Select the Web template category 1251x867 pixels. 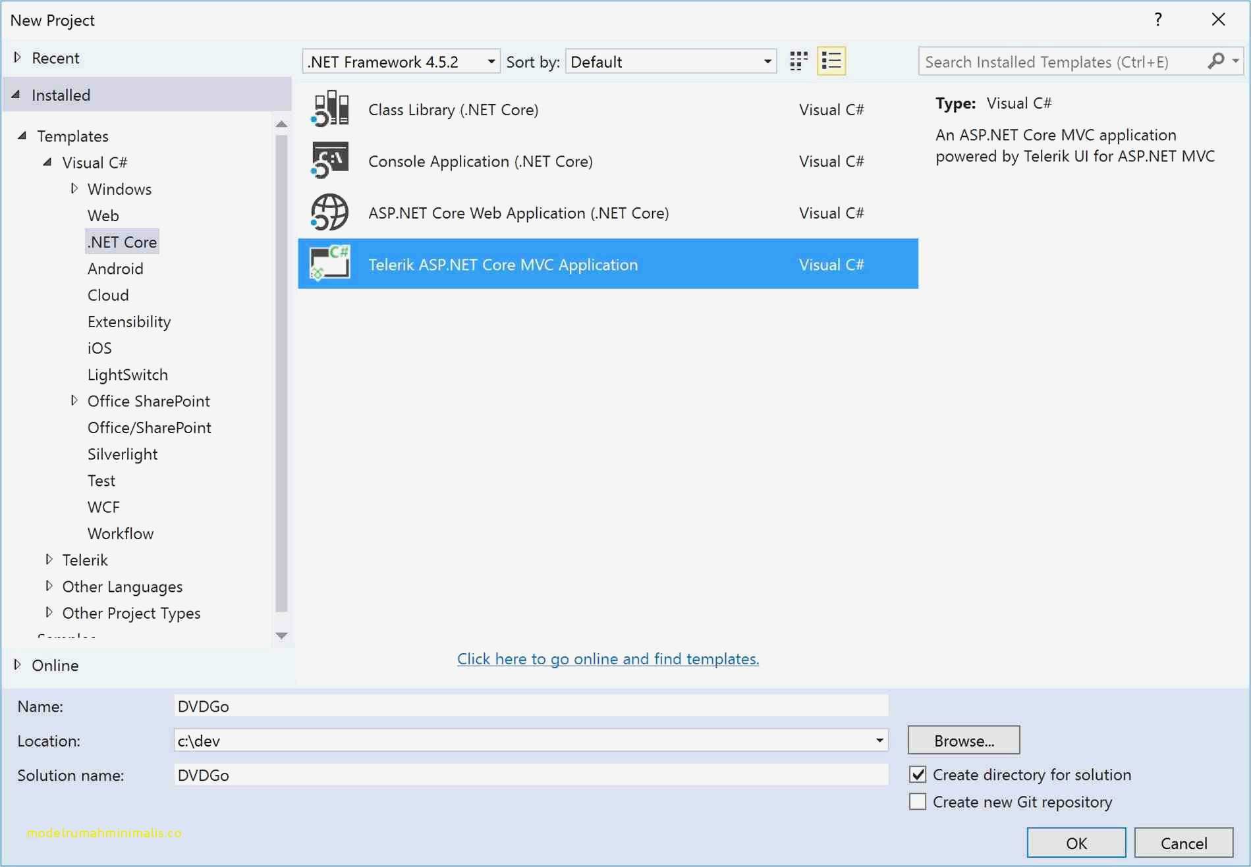[103, 215]
